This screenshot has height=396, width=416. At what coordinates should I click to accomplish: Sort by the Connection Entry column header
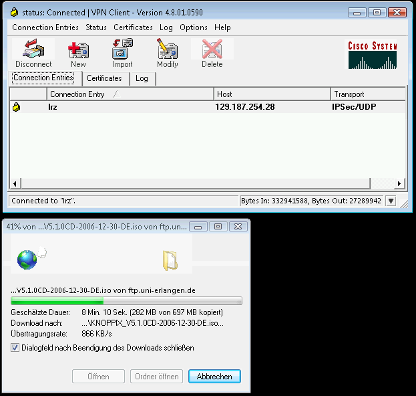77,94
